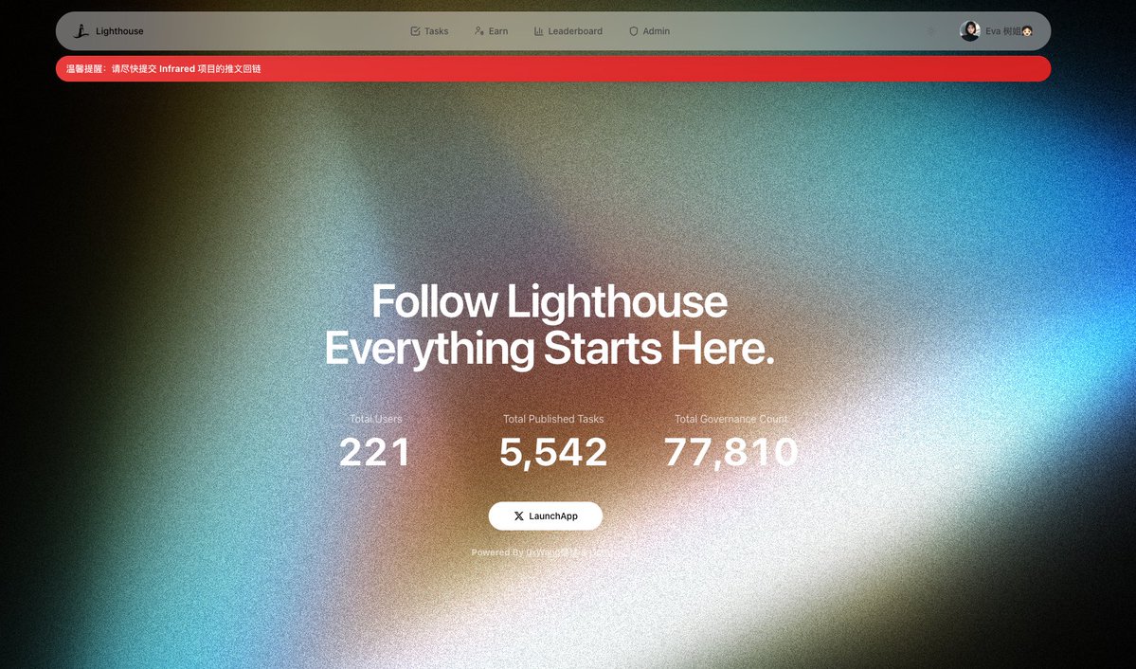Image resolution: width=1136 pixels, height=669 pixels.
Task: Click the Admin shield icon
Action: 633,31
